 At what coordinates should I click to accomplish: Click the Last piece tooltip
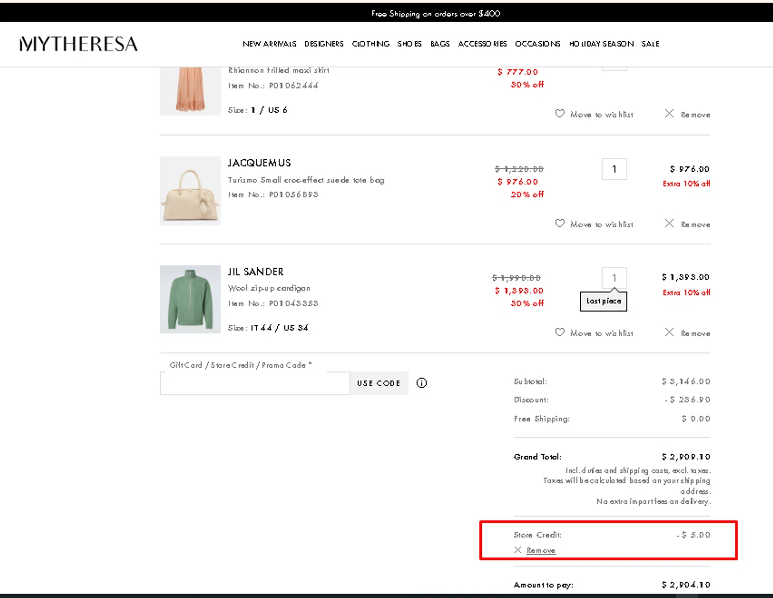(603, 301)
